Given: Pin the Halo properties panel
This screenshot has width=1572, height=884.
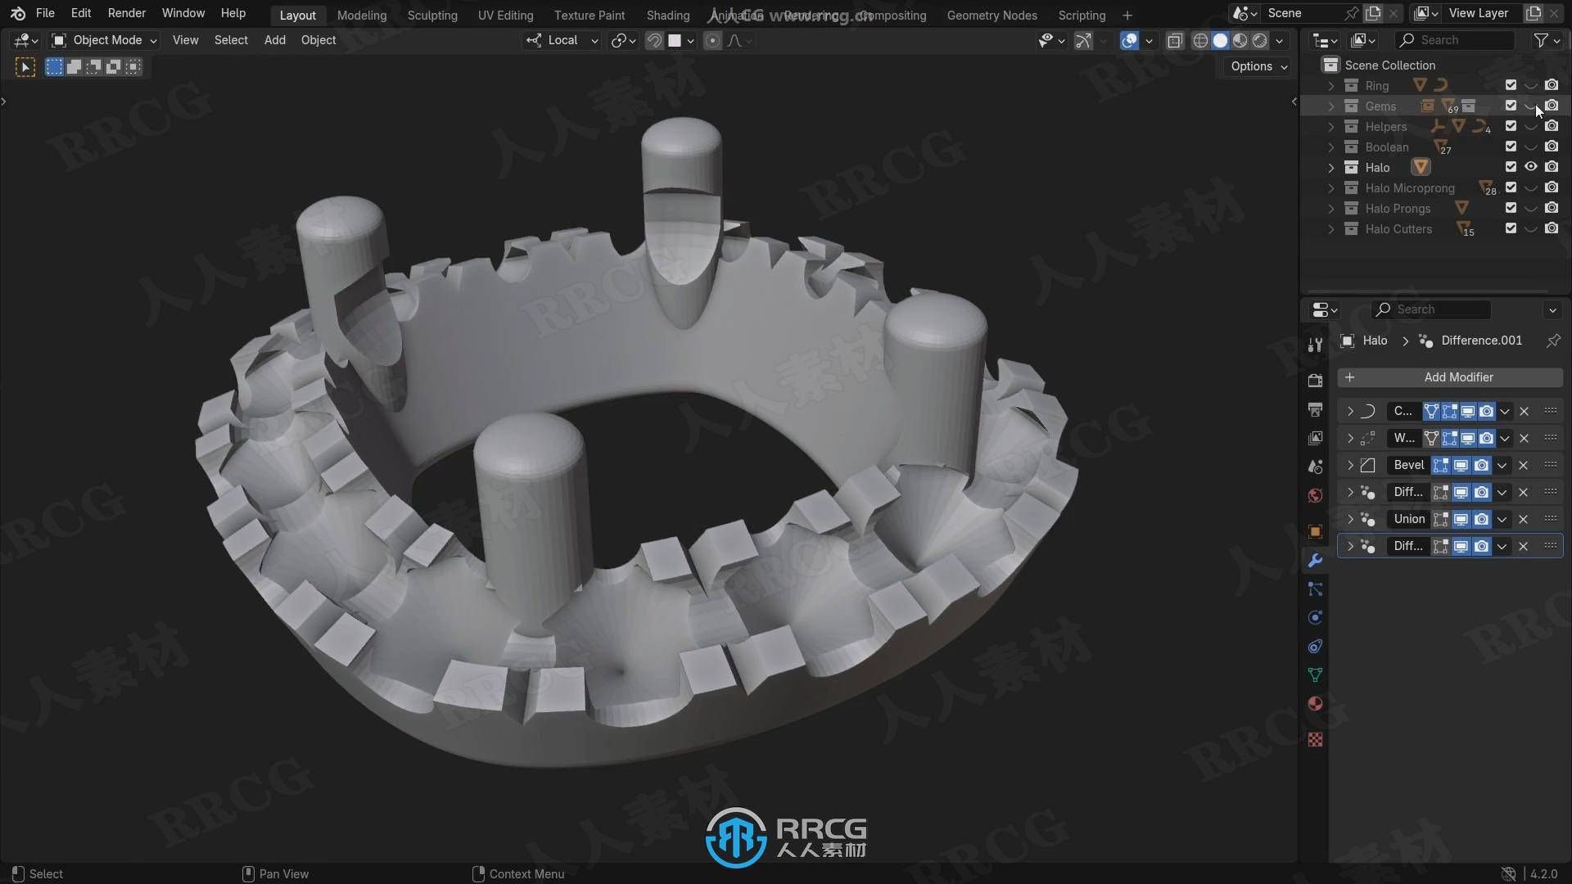Looking at the screenshot, I should (x=1553, y=341).
